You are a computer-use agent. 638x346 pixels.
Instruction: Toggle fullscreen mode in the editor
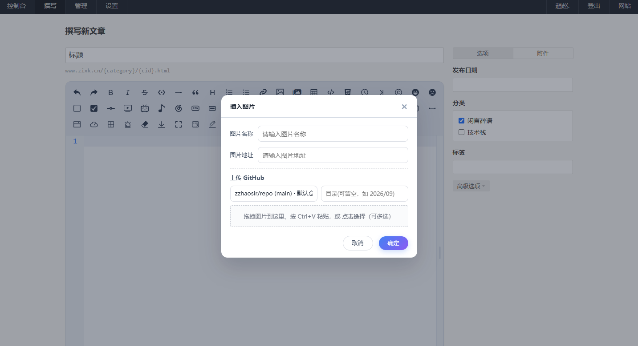coord(179,125)
